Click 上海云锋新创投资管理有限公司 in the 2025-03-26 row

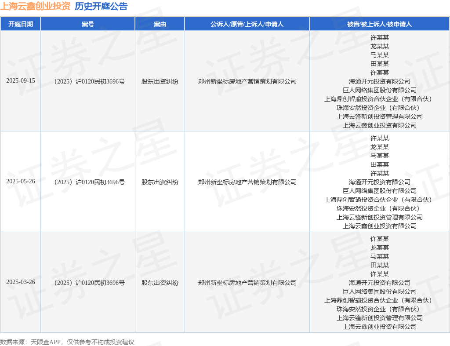click(379, 318)
